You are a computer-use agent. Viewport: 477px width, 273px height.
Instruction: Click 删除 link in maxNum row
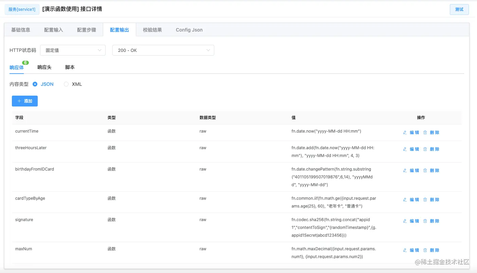[435, 250]
